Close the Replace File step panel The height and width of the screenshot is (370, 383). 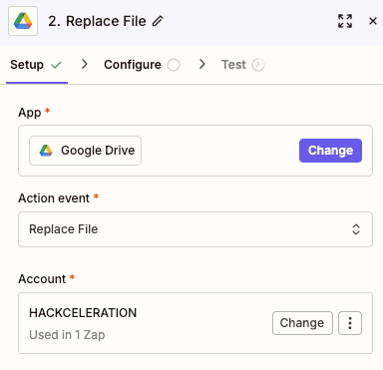click(373, 21)
